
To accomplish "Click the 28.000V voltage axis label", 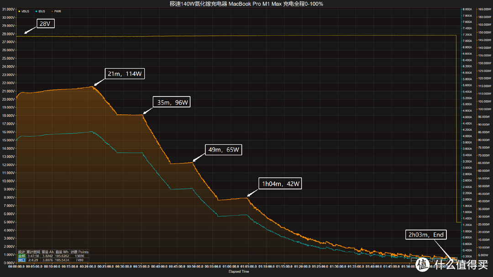I will tap(8, 34).
